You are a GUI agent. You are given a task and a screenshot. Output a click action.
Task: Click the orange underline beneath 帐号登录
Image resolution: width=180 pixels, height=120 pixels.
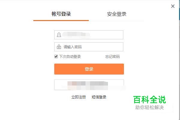tap(61, 21)
